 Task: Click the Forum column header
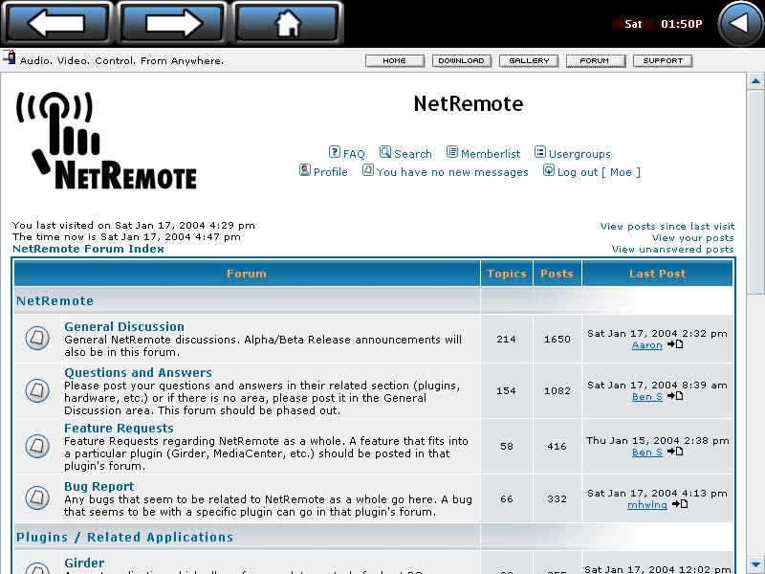[247, 274]
